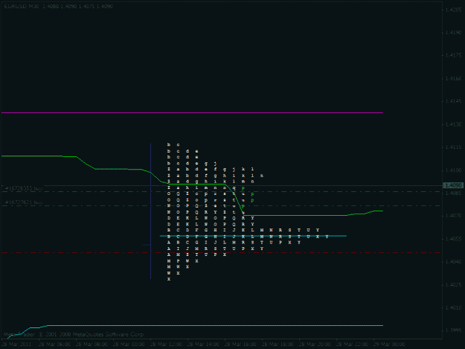Click the 1.4130 price scale label
Screen dimensions: 465x349
click(453, 124)
